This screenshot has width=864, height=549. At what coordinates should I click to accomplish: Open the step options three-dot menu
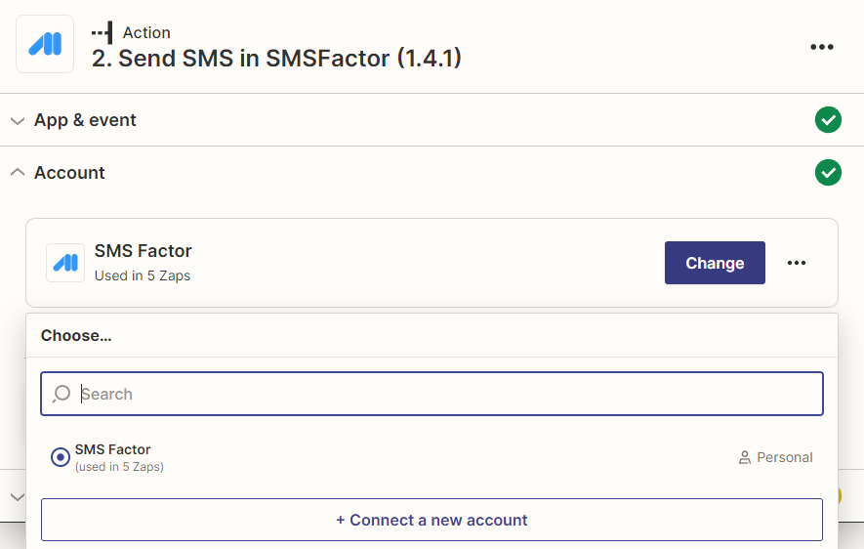click(x=822, y=47)
